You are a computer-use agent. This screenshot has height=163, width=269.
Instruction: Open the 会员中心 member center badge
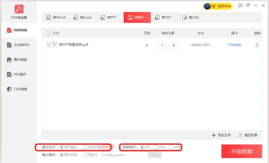point(218,6)
